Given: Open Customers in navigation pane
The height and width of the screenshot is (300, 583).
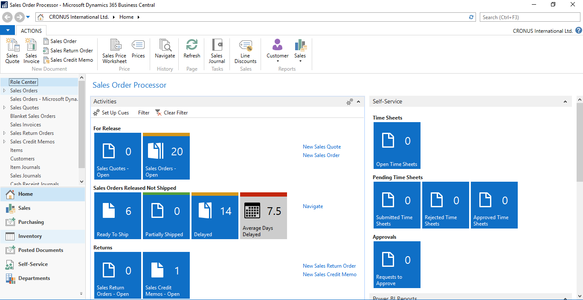Looking at the screenshot, I should point(22,159).
